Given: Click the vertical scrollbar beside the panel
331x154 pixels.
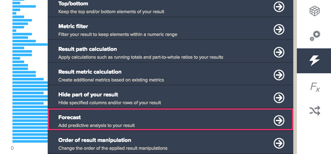Looking at the screenshot, I should coord(295,77).
